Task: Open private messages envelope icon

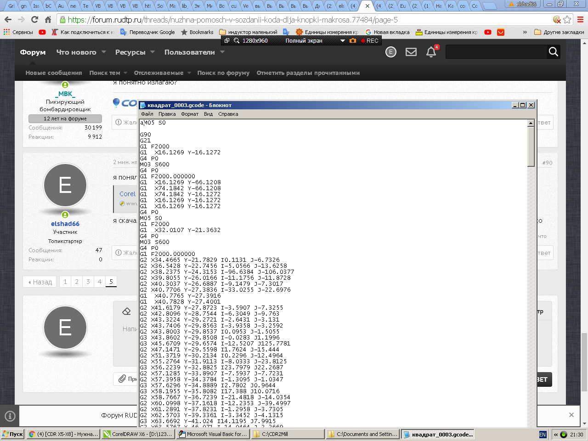Action: tap(411, 52)
